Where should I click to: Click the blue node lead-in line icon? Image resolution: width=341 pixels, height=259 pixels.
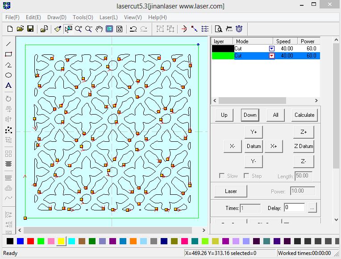(194, 29)
